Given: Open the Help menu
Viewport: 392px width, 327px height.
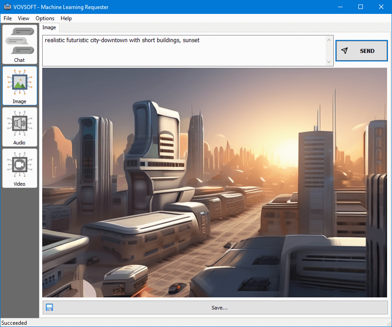Looking at the screenshot, I should [66, 18].
